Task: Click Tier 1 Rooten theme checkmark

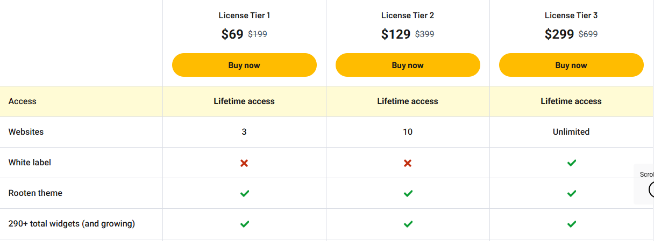Action: click(244, 193)
